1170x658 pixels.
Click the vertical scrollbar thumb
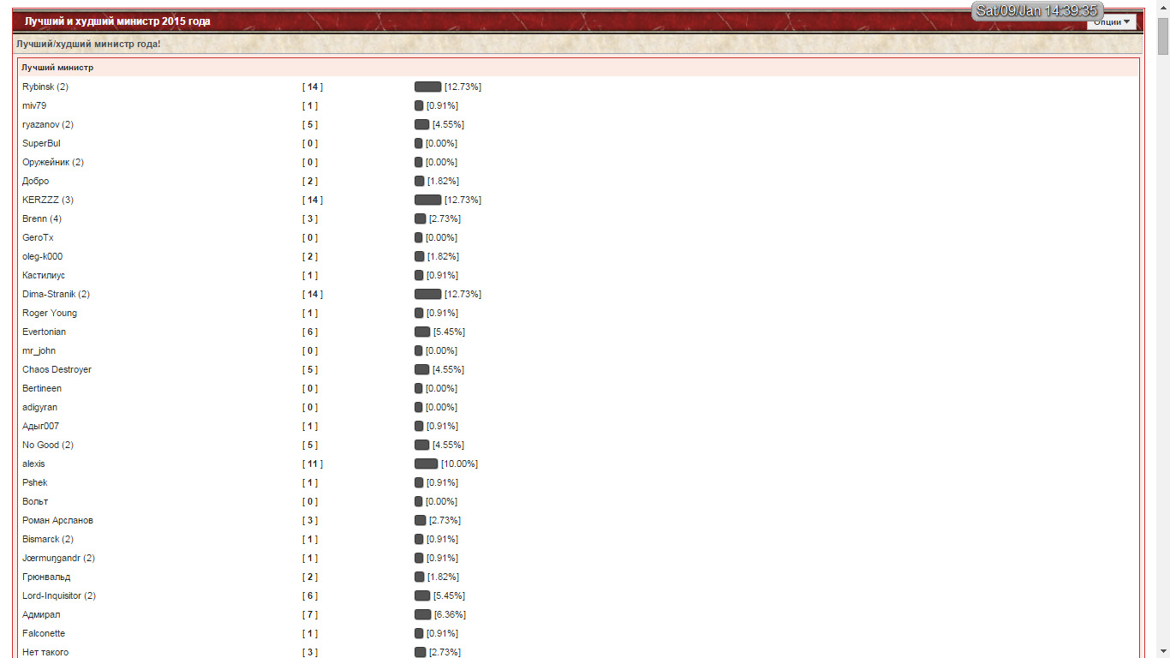click(x=1163, y=34)
